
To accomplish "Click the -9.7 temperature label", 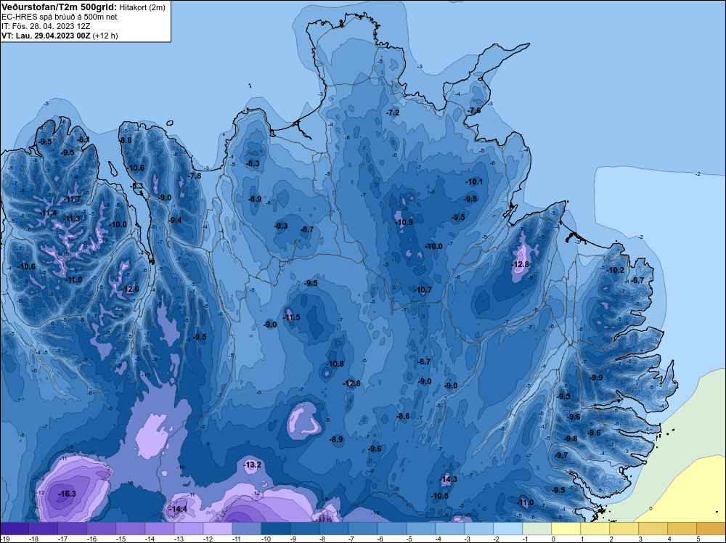I will 561,455.
